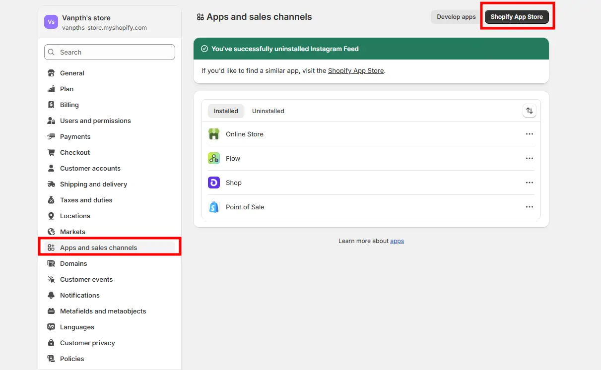
Task: Open Taxes and duties settings
Action: pyautogui.click(x=110, y=200)
